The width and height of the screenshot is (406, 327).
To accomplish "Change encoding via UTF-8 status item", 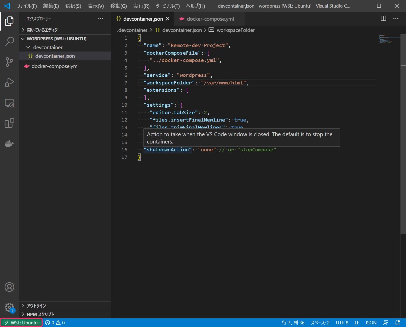I will coord(342,323).
